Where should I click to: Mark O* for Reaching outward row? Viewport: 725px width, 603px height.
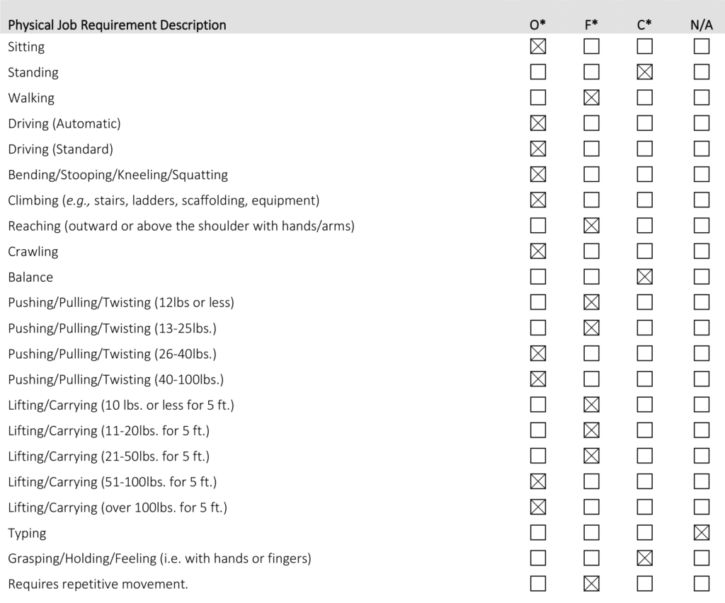(538, 226)
